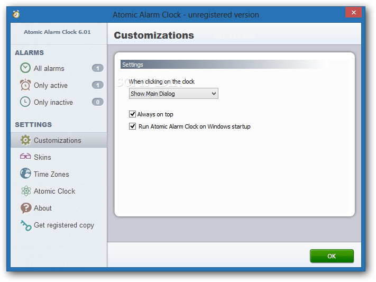This screenshot has width=376, height=282.
Task: Click the All alarms clock icon
Action: click(x=25, y=68)
